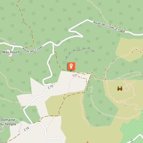Select the building icon beside Domaine du Temple

click(1, 129)
